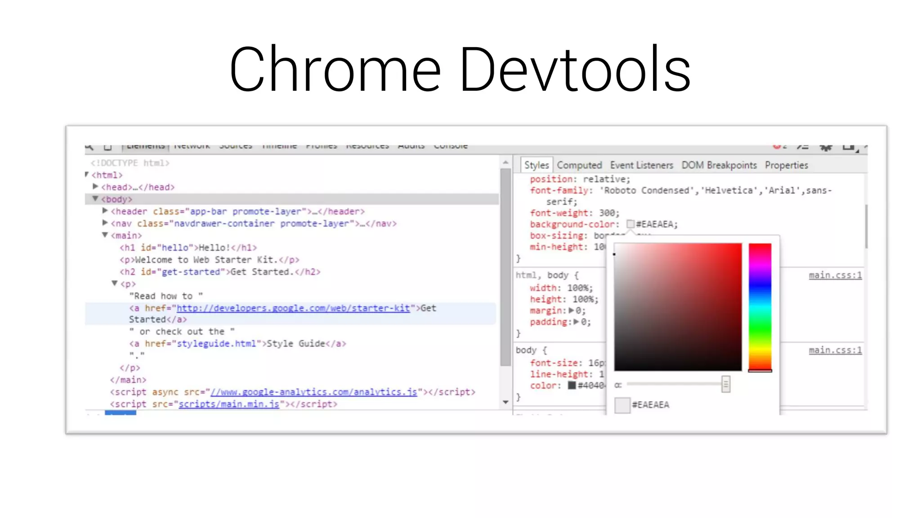Expand the nav navdrawer-container element
The image size is (921, 518).
click(x=105, y=223)
